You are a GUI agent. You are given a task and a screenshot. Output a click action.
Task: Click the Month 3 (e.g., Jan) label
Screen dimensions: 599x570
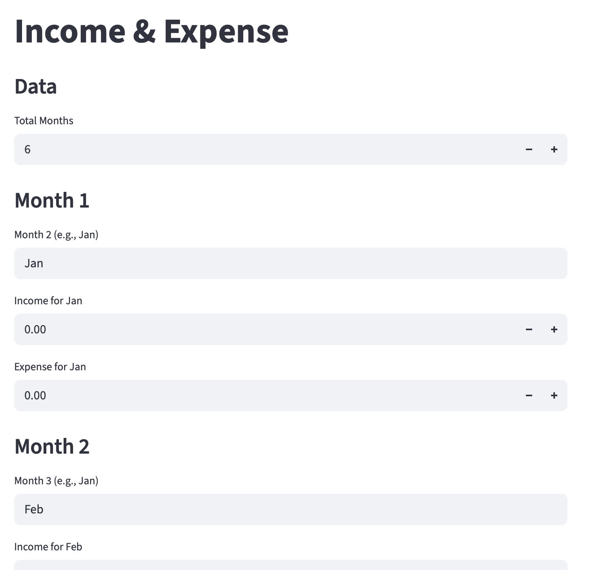56,480
